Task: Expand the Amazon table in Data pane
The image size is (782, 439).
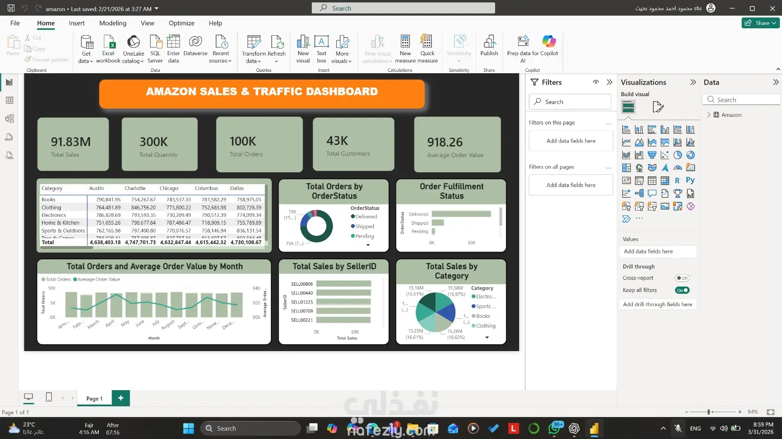Action: pyautogui.click(x=709, y=115)
